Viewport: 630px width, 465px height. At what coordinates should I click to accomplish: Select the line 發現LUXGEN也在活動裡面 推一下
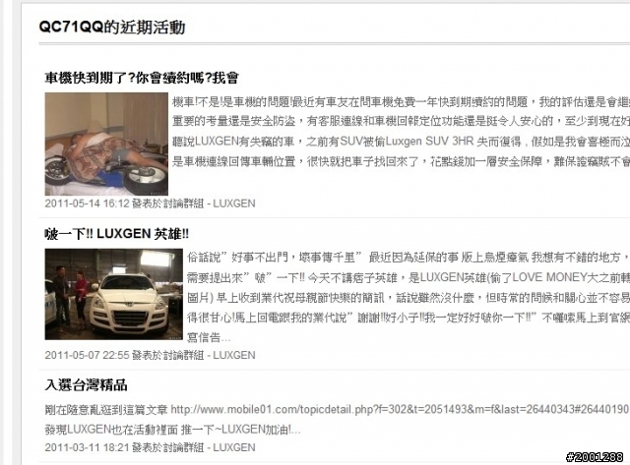(x=172, y=430)
